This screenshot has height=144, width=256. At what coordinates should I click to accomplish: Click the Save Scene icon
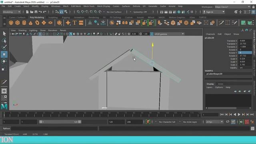click(x=36, y=12)
